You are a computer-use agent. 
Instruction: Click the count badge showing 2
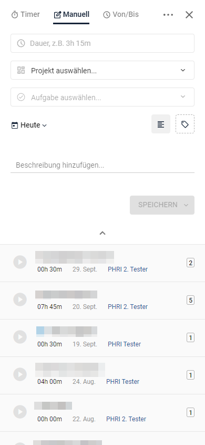(x=191, y=263)
